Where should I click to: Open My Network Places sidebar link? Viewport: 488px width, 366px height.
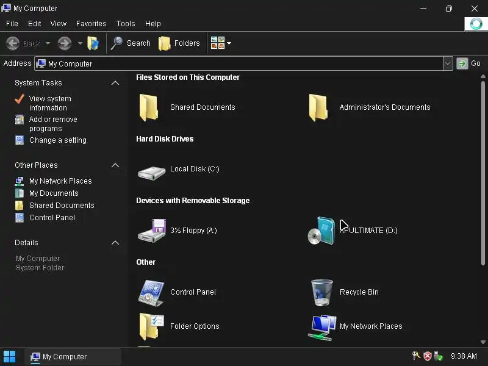click(x=60, y=181)
